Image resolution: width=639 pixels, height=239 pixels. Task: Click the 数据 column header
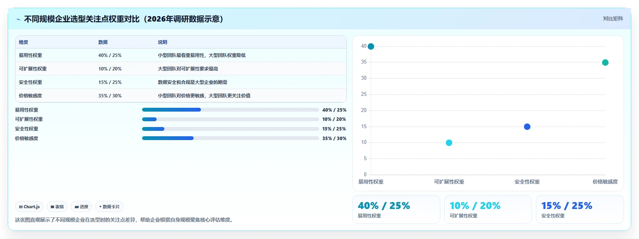(103, 42)
